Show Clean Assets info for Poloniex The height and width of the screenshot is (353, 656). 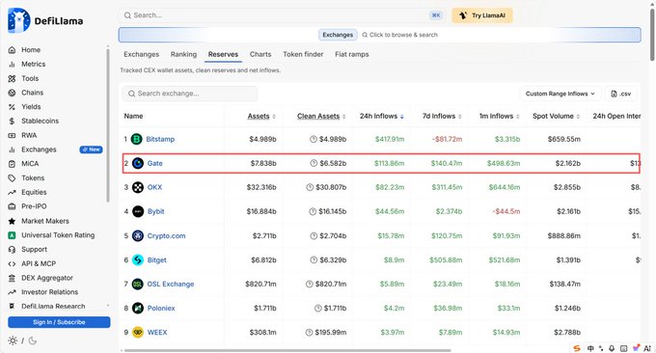click(318, 309)
